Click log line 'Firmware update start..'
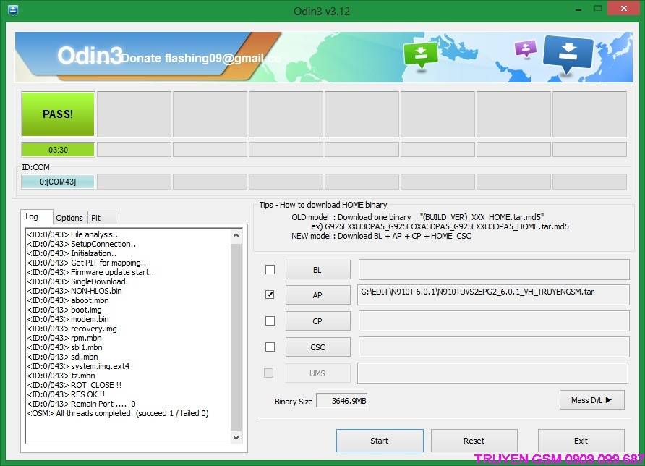Image resolution: width=645 pixels, height=466 pixels. 90,272
